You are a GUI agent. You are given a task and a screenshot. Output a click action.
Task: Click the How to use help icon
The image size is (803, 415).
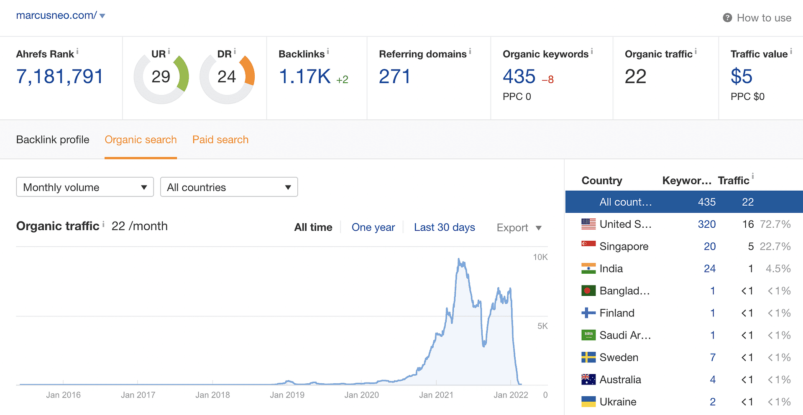(727, 18)
